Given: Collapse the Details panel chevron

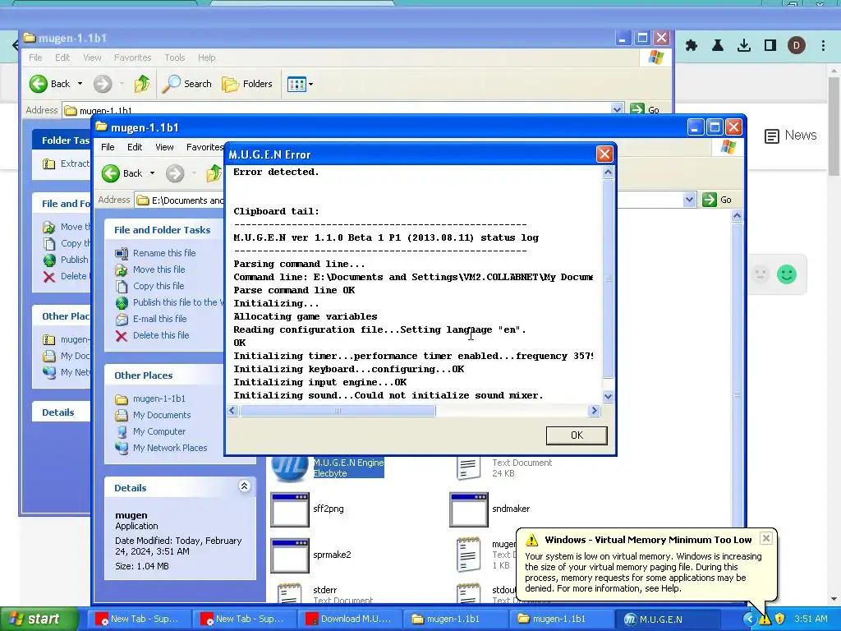Looking at the screenshot, I should click(x=244, y=486).
